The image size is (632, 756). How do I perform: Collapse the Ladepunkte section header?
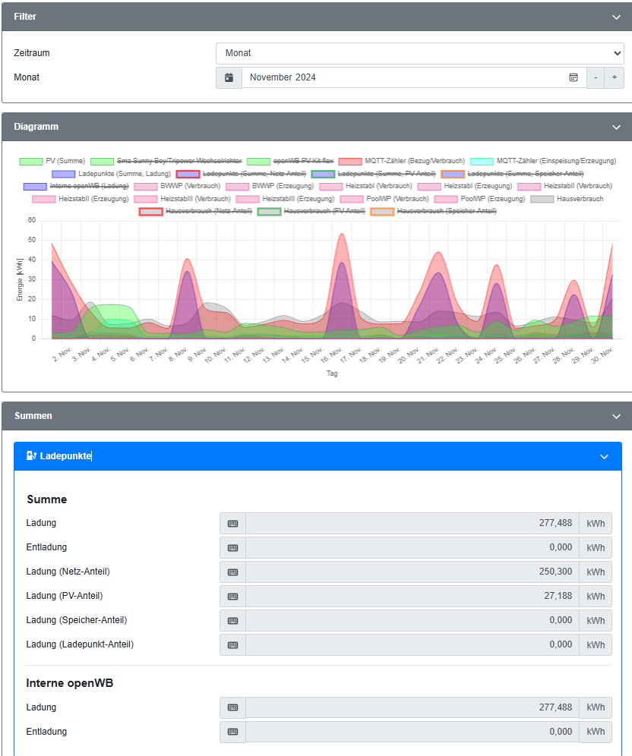tap(604, 456)
